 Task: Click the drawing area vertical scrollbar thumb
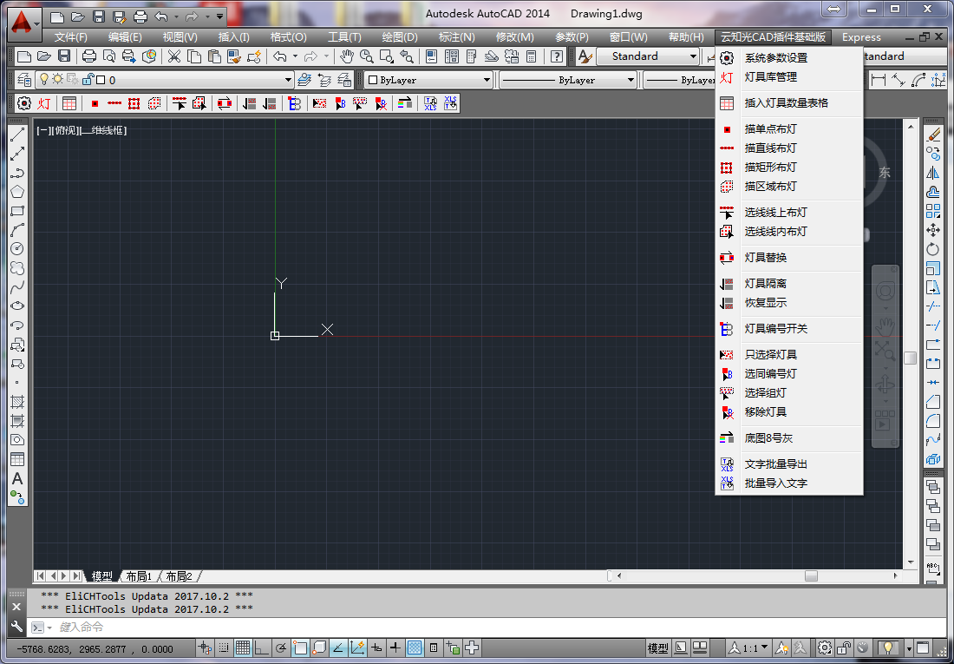(x=910, y=358)
